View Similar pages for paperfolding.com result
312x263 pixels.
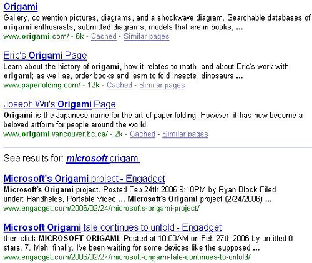click(162, 85)
